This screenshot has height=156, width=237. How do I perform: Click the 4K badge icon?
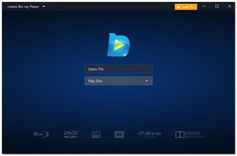tap(119, 135)
